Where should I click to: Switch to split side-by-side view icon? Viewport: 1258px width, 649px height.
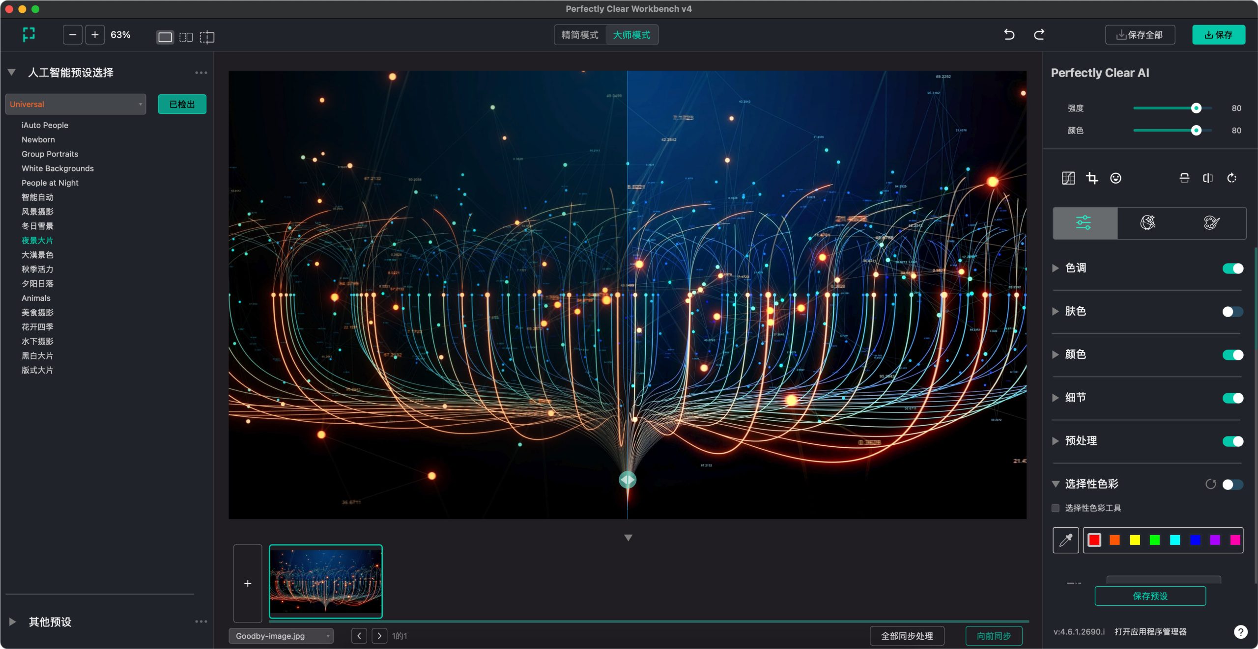[x=186, y=37]
